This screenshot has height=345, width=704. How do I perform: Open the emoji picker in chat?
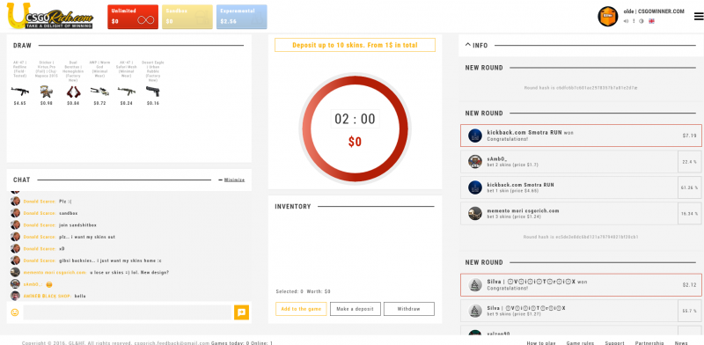[x=15, y=312]
